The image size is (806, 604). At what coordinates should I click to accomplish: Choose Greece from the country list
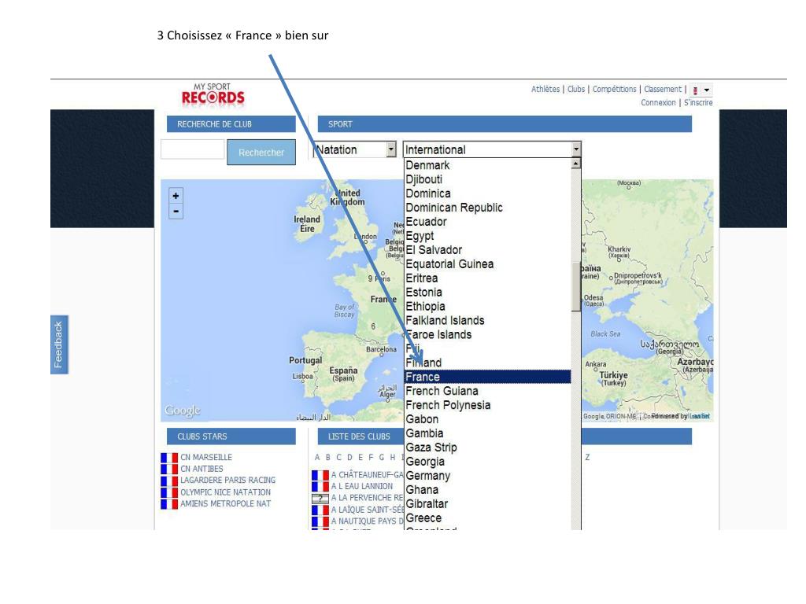487,517
